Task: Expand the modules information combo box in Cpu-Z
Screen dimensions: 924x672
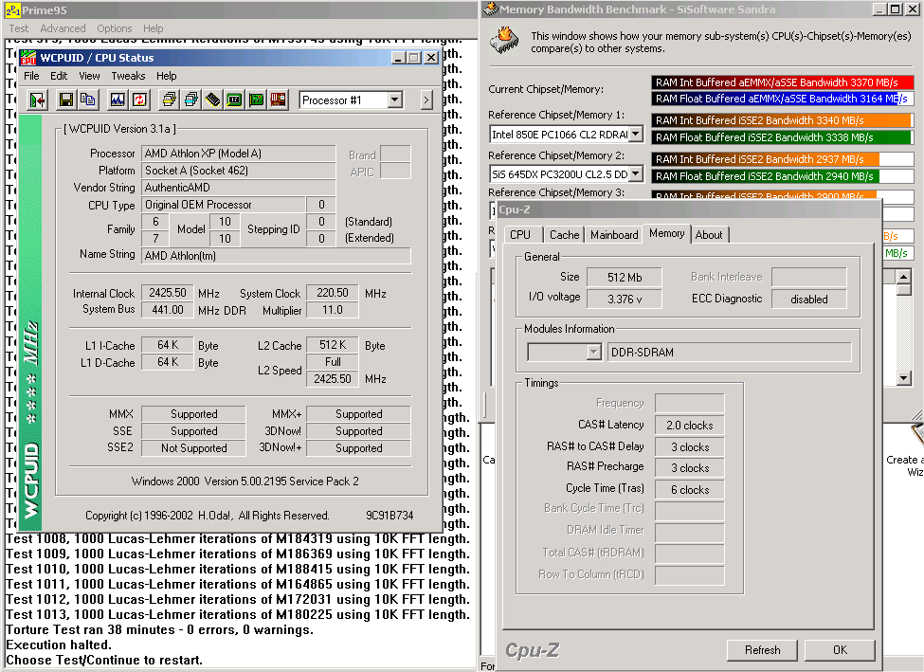Action: click(x=593, y=353)
